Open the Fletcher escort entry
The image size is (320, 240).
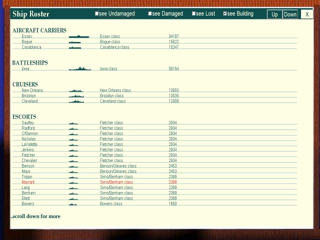28,155
